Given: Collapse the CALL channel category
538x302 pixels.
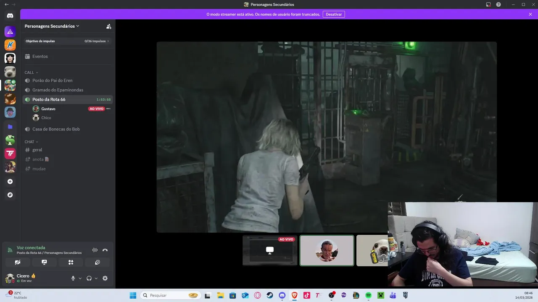Looking at the screenshot, I should pos(31,73).
